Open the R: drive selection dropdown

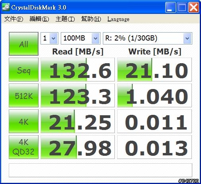click(147, 38)
